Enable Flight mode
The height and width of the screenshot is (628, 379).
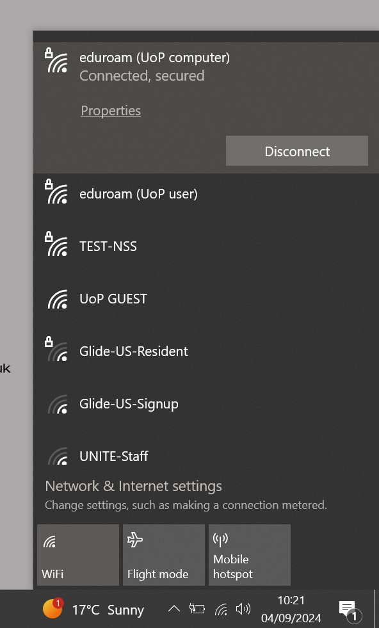[163, 554]
